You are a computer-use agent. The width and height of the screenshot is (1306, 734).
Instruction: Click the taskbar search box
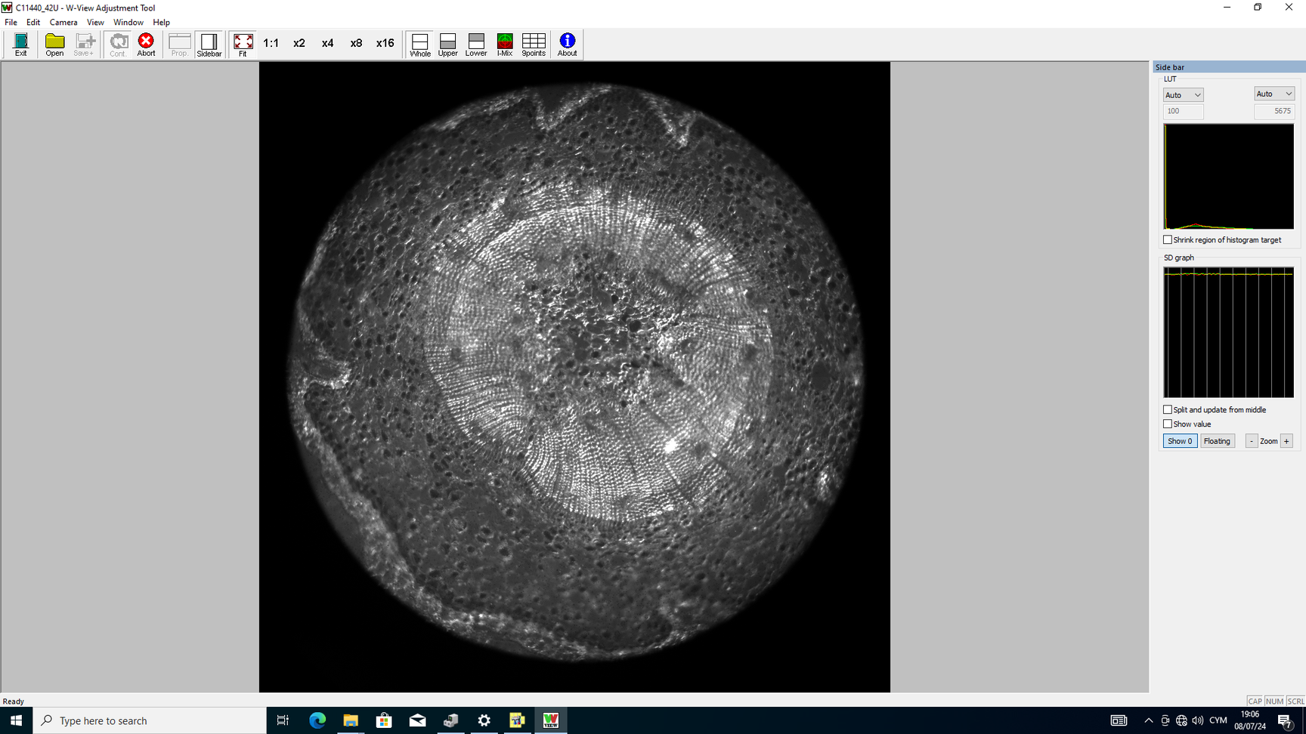point(150,720)
